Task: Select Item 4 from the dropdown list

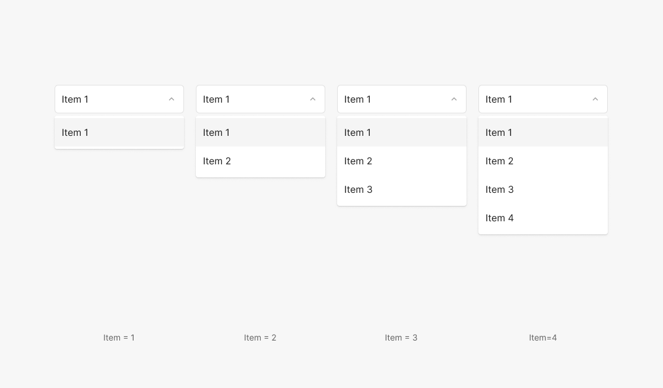Action: pos(543,218)
